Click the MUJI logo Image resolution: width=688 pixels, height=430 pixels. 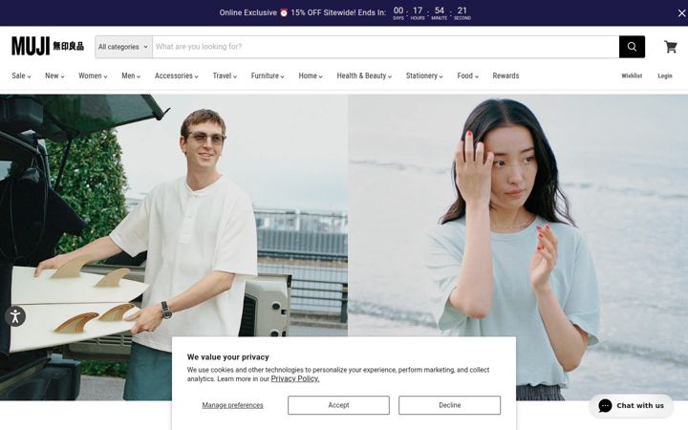(x=48, y=46)
